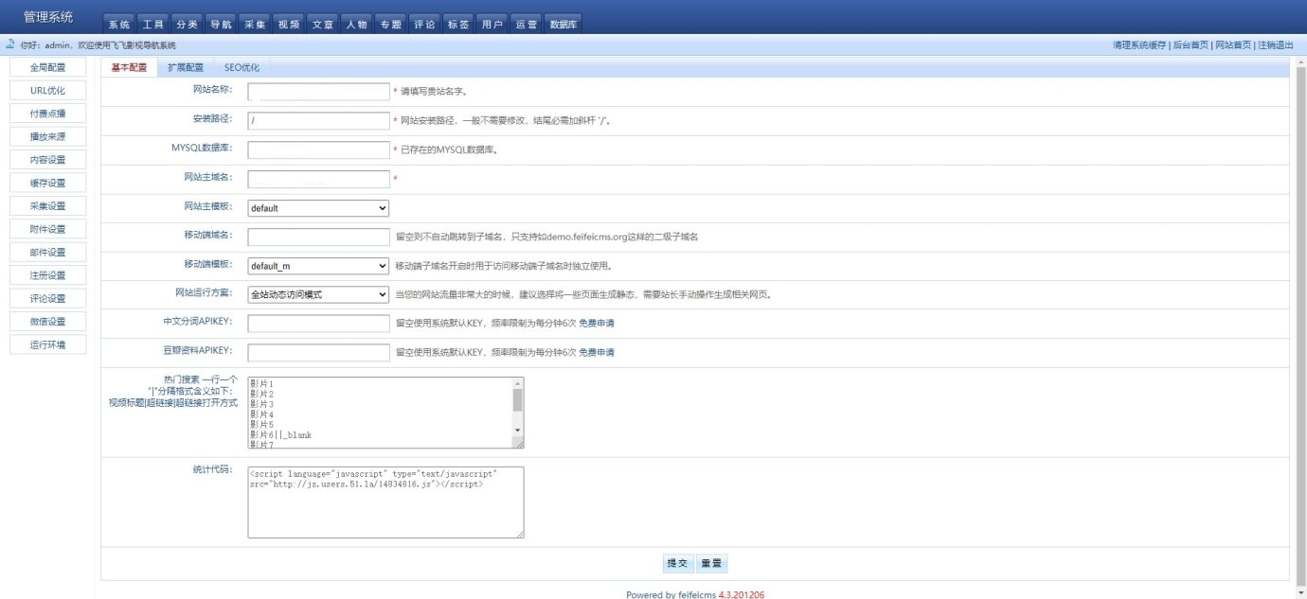Click the user icon beside the admin greeting
Viewport: 1307px width, 599px height.
(10, 44)
